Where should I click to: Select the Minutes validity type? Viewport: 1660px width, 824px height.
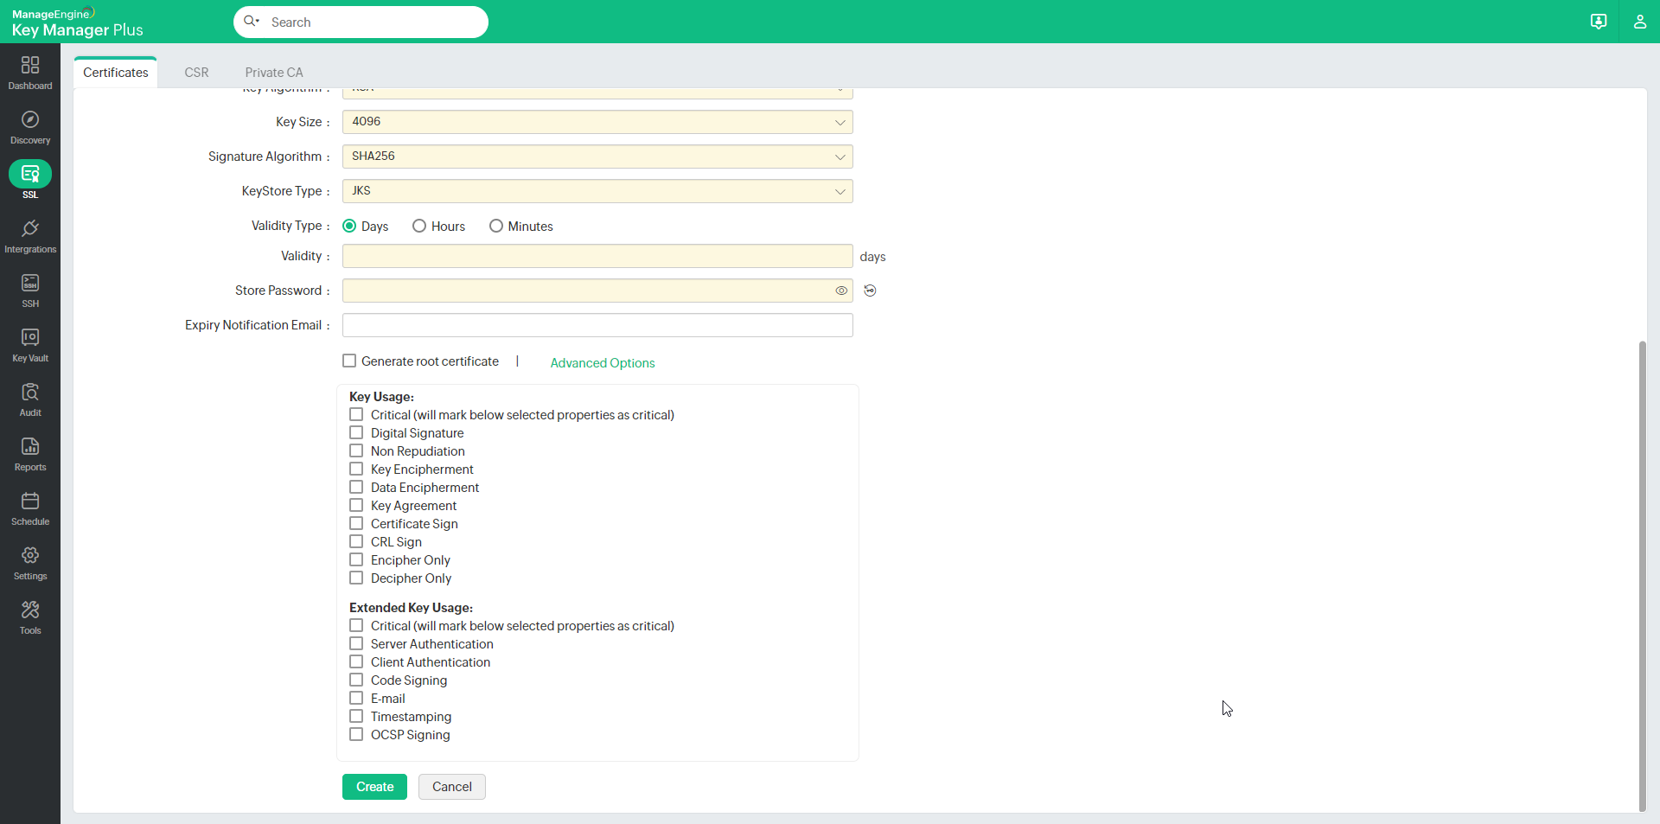tap(496, 226)
